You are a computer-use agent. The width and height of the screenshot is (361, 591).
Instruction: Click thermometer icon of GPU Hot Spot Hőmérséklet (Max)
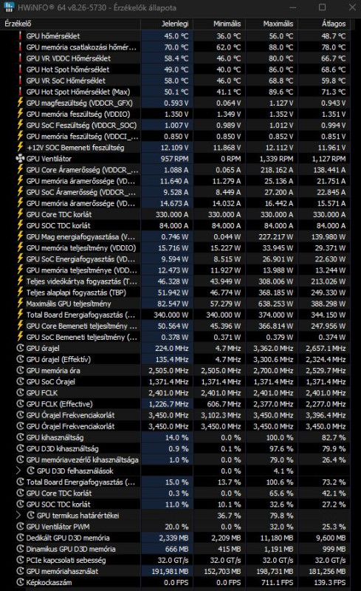pyautogui.click(x=21, y=92)
